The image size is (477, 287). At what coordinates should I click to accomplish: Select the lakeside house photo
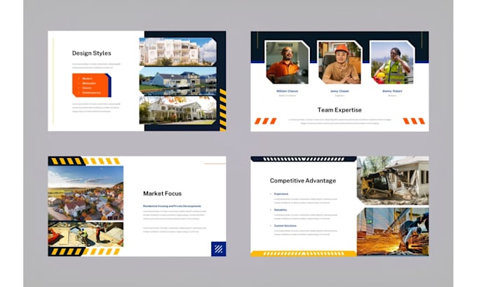(177, 81)
